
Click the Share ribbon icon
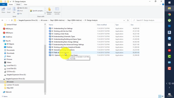(3, 10)
